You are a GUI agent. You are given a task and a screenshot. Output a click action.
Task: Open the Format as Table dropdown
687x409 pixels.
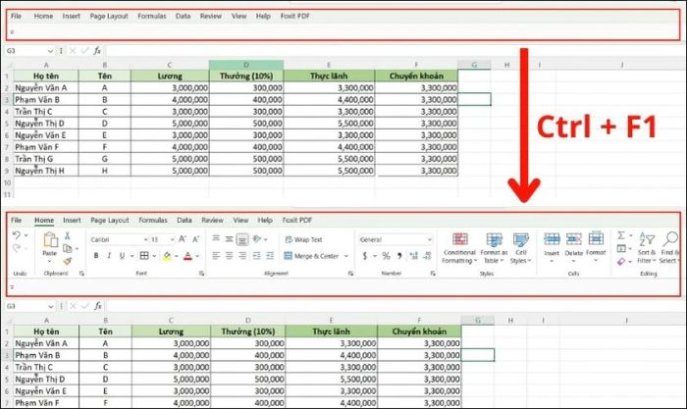[494, 248]
